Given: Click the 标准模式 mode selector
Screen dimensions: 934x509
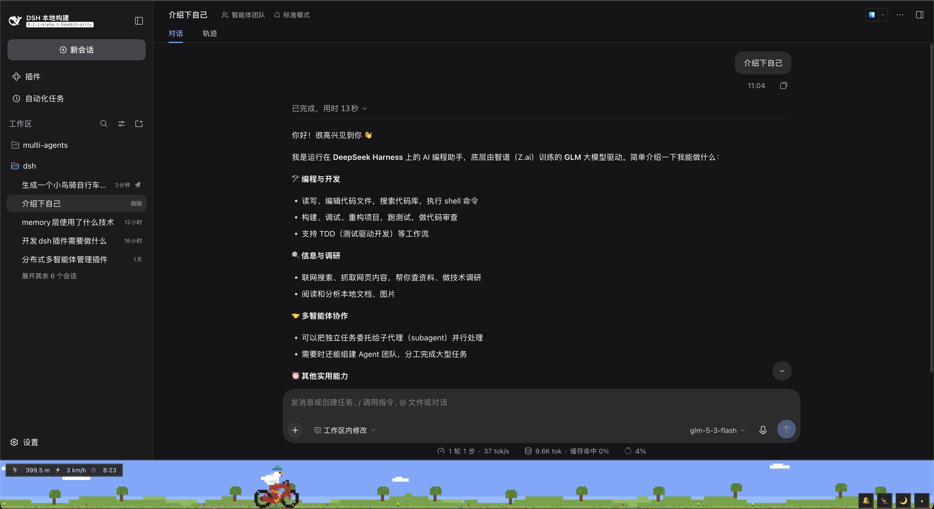Looking at the screenshot, I should (292, 15).
